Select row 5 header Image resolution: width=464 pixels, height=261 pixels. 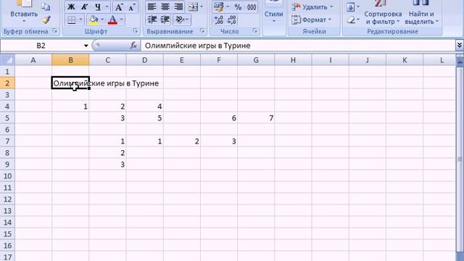pos(7,118)
